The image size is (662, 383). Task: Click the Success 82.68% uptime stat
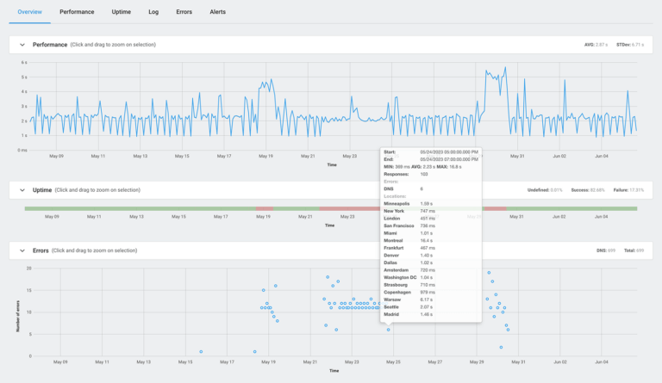588,190
